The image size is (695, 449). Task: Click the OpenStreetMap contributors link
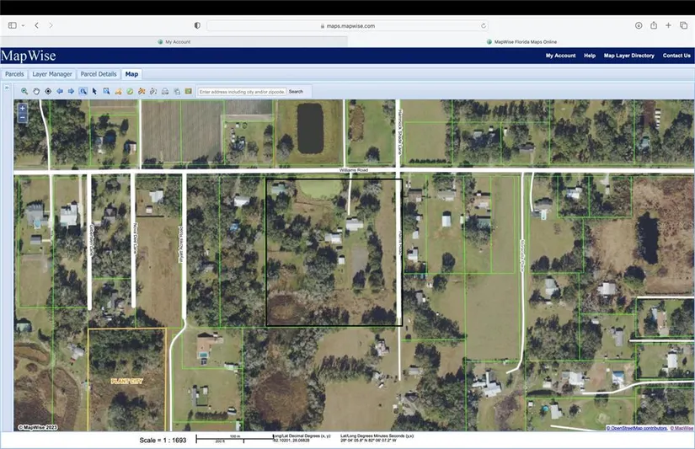637,428
